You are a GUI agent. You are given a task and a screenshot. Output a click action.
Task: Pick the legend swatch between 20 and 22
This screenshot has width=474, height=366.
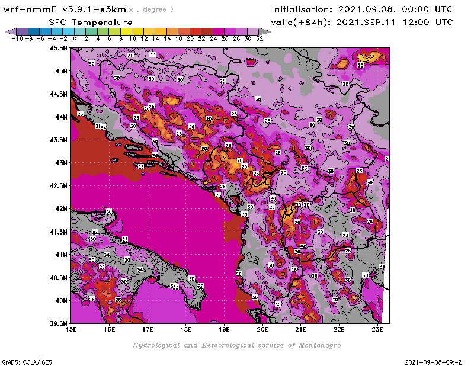pyautogui.click(x=195, y=31)
